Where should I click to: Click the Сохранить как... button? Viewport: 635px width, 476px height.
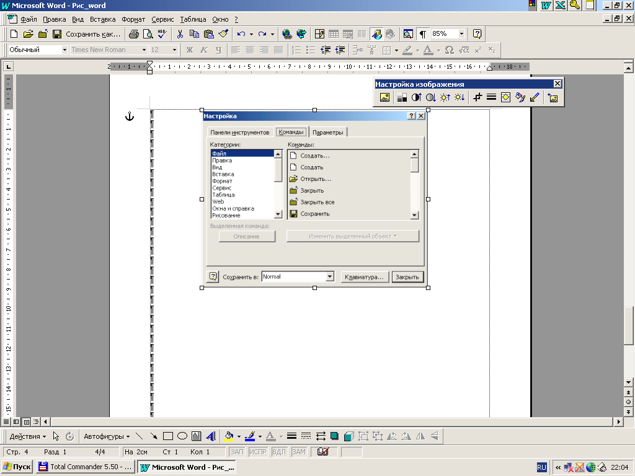click(x=93, y=34)
